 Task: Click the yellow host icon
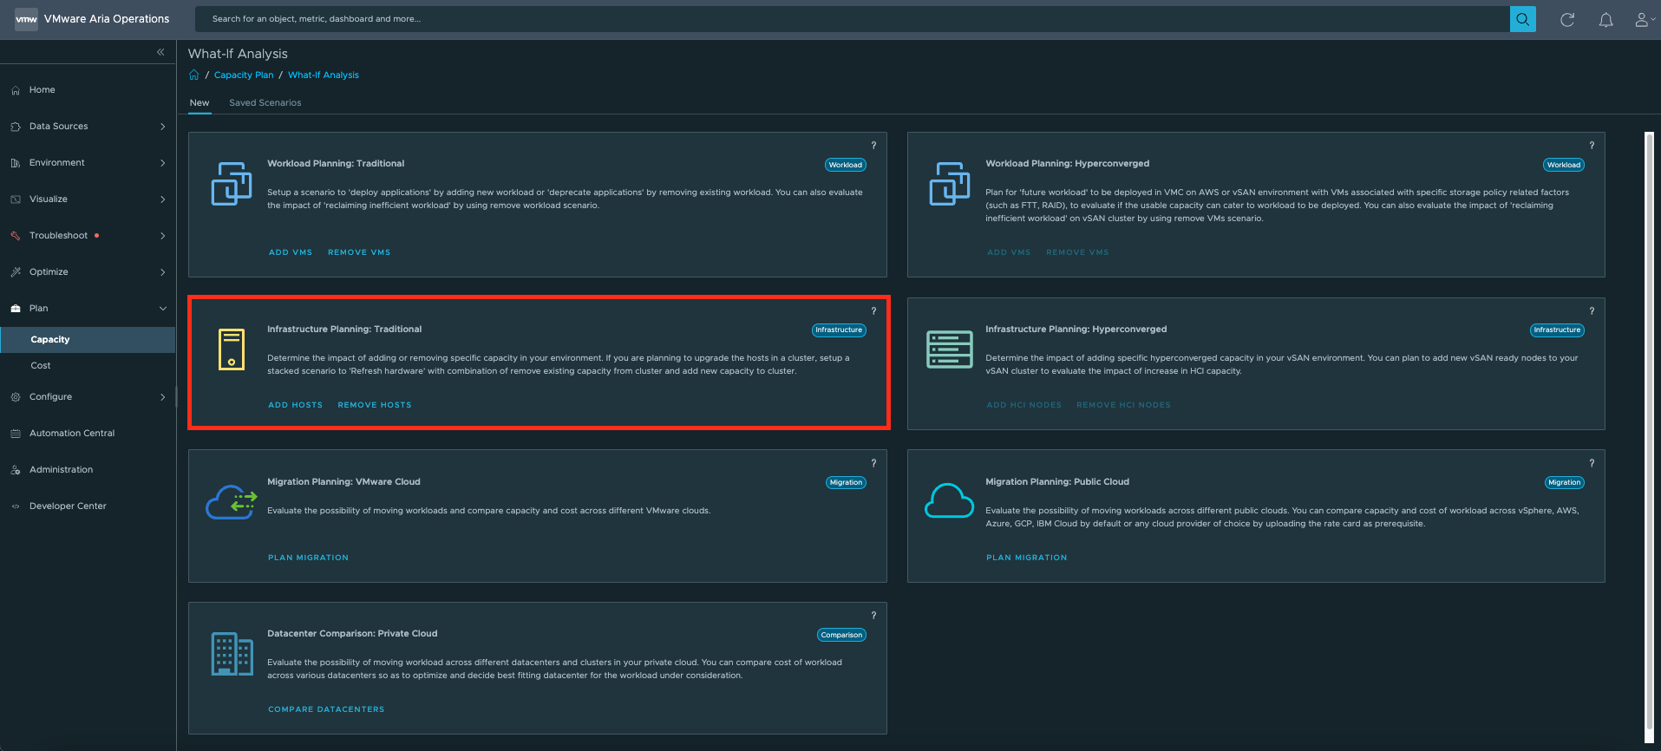232,349
